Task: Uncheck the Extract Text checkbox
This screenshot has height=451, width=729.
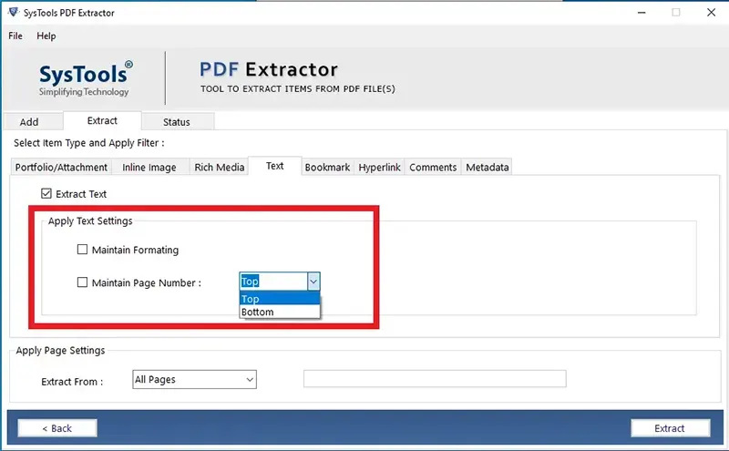Action: coord(46,193)
